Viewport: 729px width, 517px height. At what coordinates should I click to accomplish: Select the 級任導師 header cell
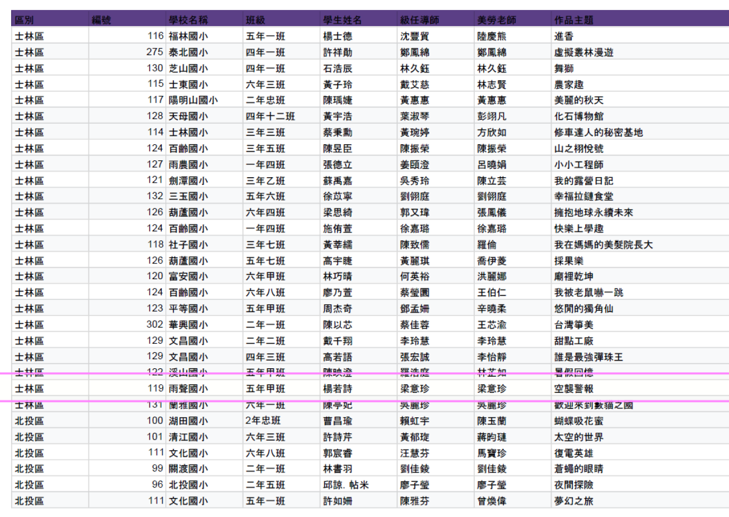click(x=419, y=20)
